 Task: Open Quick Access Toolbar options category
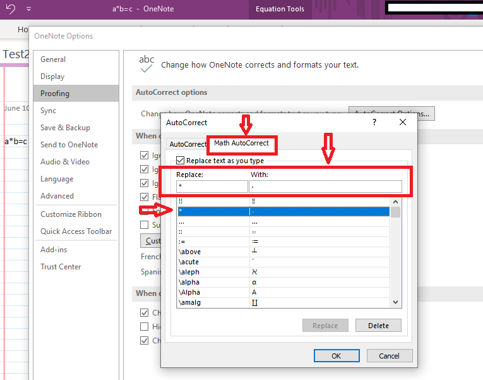pyautogui.click(x=76, y=231)
